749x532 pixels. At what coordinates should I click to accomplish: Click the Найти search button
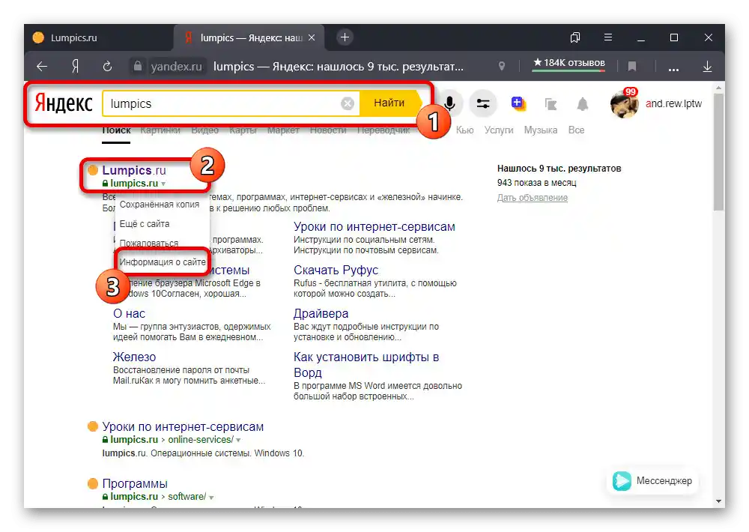click(389, 103)
